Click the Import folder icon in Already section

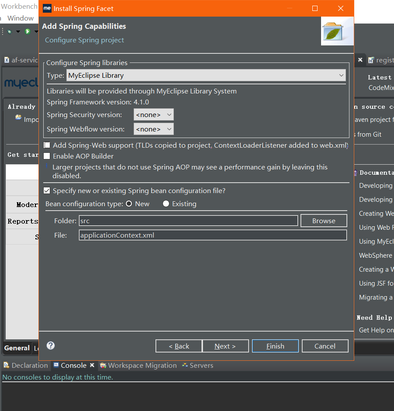18,117
